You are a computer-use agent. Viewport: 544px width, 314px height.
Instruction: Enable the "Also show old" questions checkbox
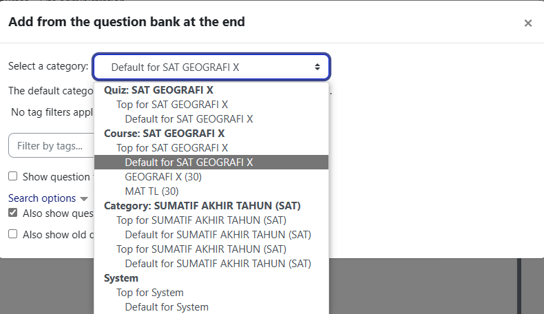click(x=13, y=234)
